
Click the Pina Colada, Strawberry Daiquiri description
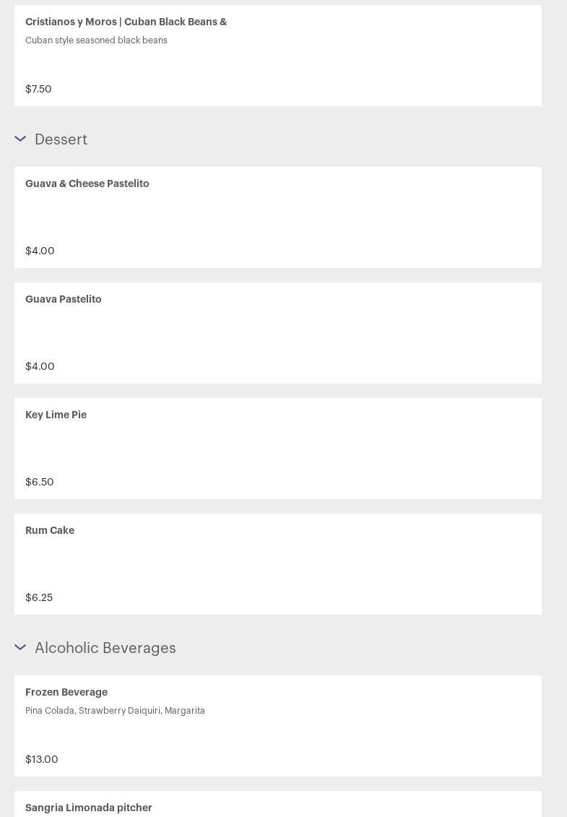coord(115,711)
